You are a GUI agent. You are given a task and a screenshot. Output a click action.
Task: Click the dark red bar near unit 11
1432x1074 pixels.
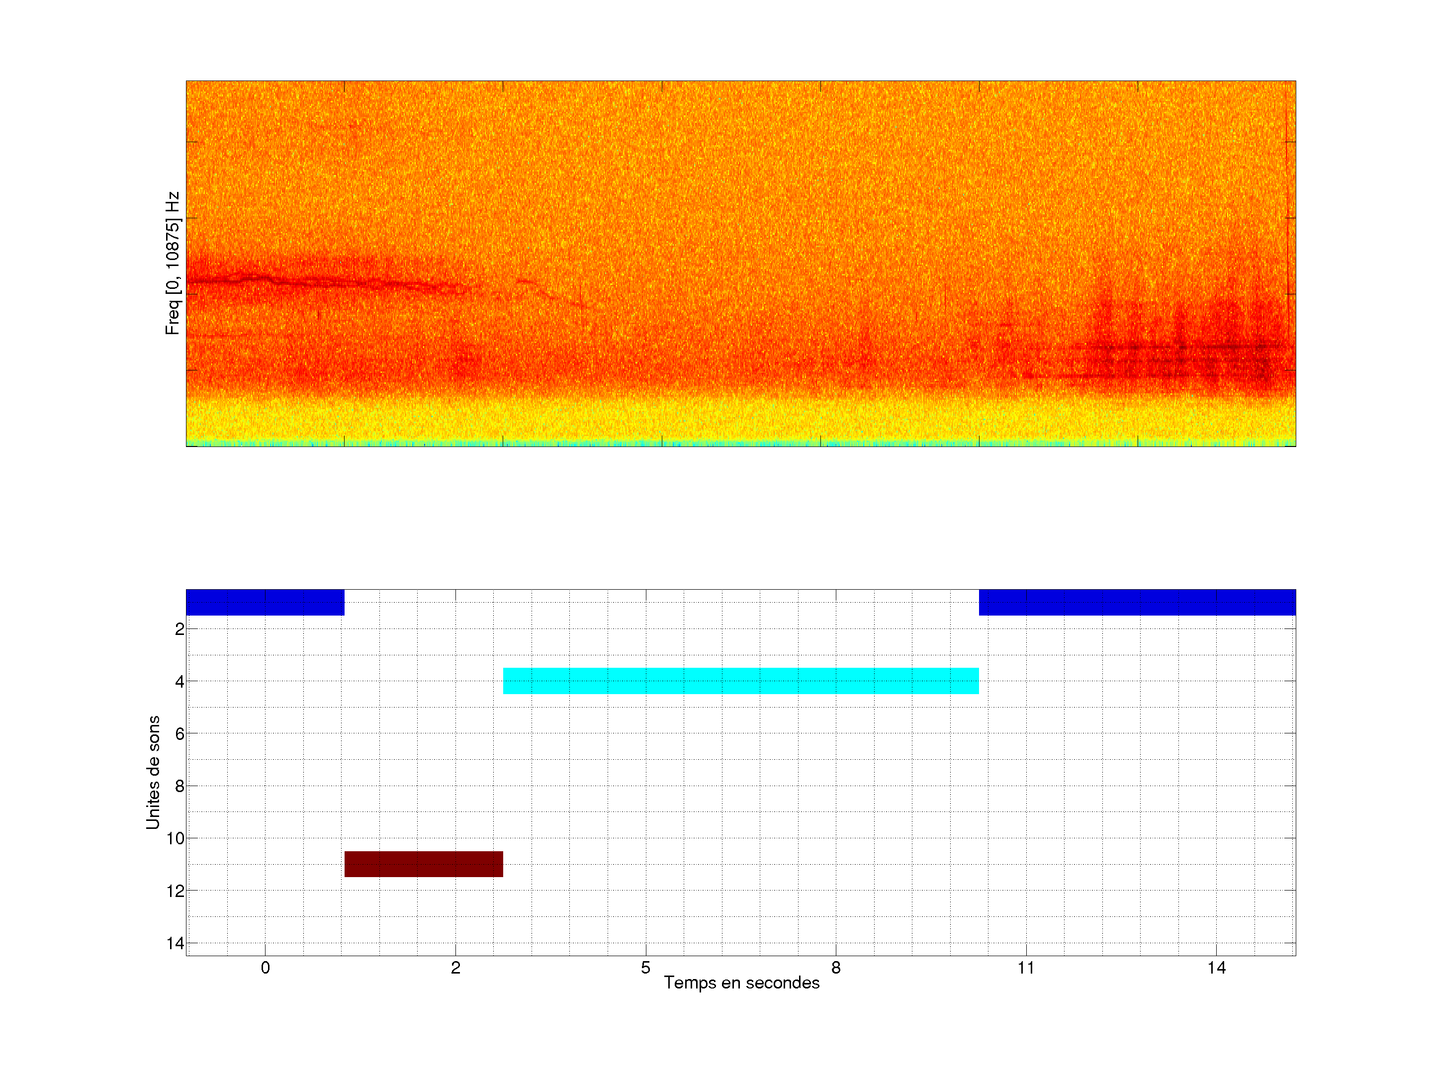click(x=424, y=864)
